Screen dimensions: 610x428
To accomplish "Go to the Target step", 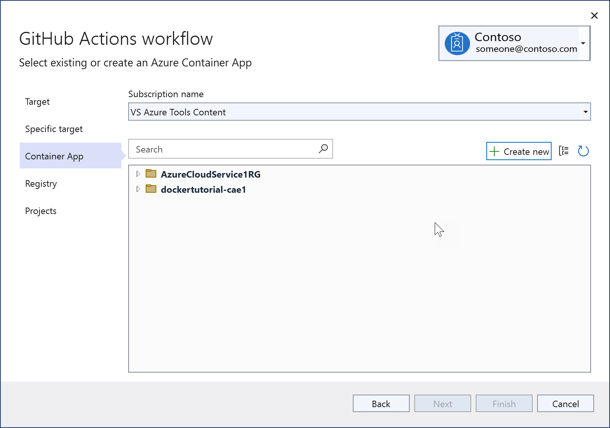I will tap(37, 102).
